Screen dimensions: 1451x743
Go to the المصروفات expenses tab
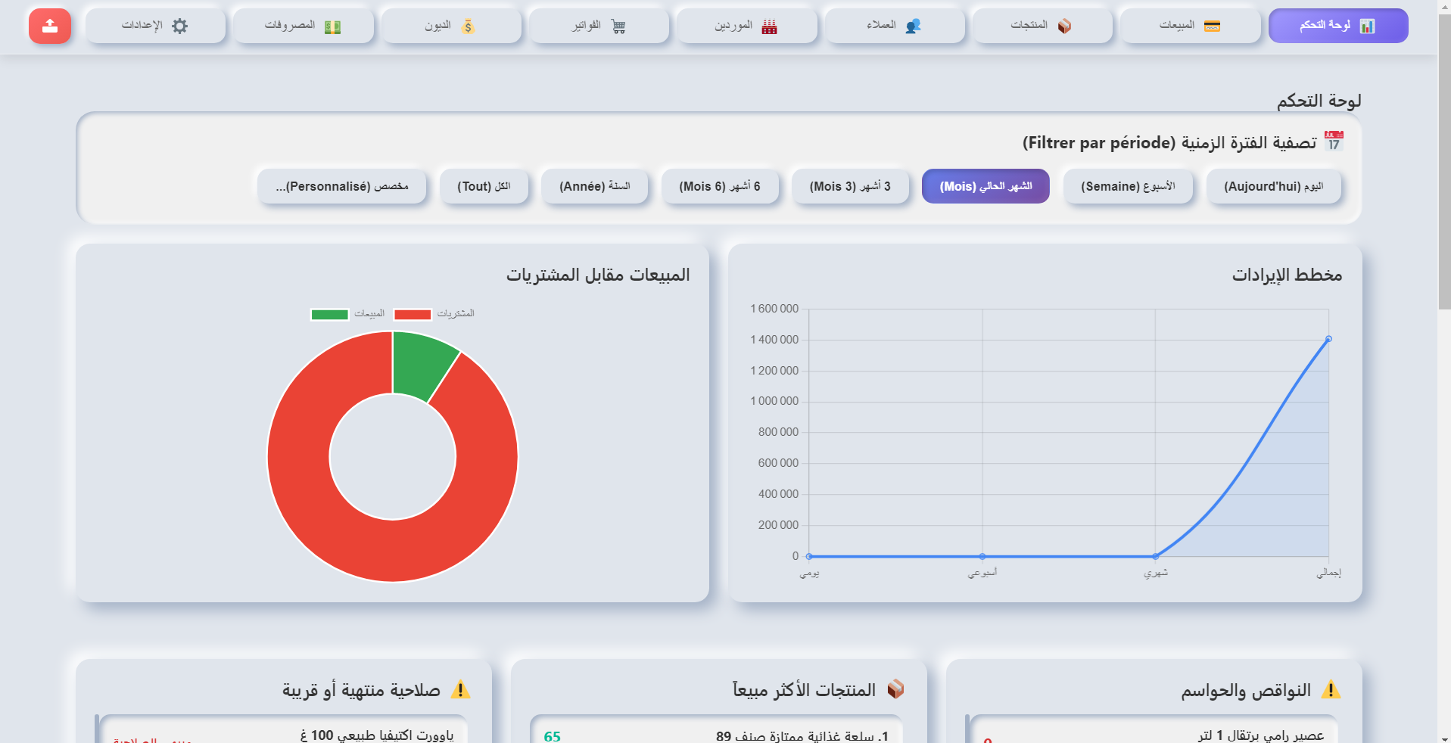(304, 26)
